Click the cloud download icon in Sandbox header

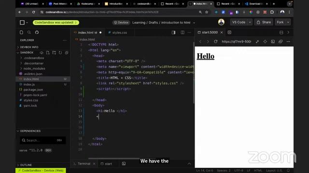(x=42, y=52)
